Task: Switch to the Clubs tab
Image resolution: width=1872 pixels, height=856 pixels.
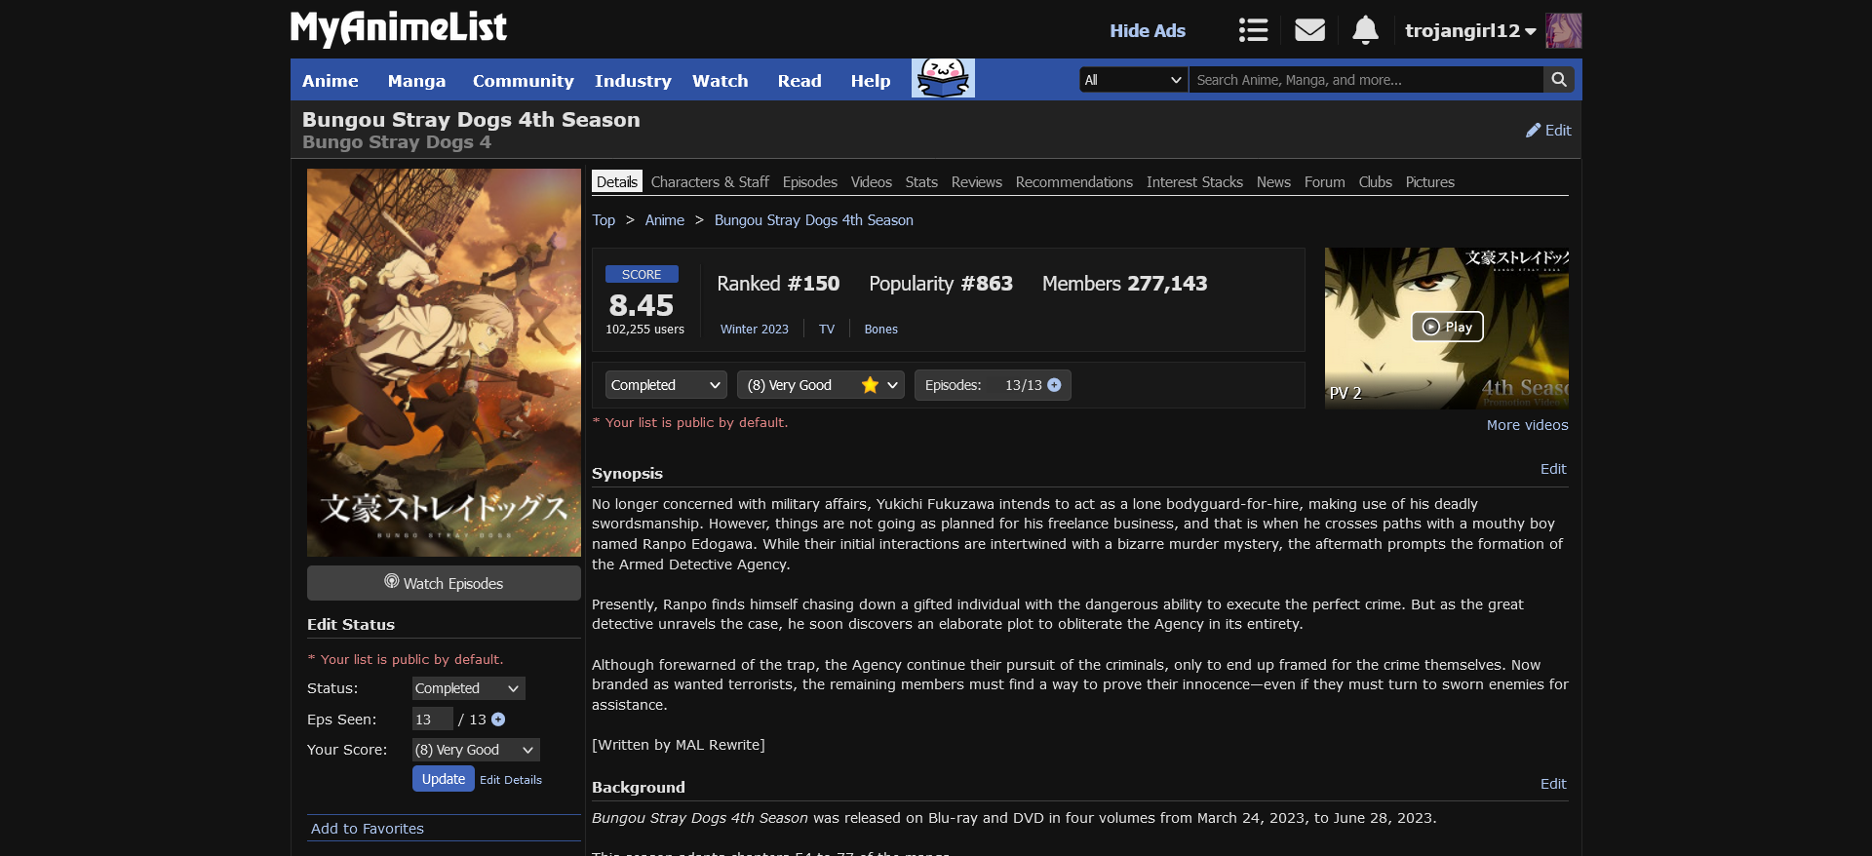Action: [x=1375, y=182]
